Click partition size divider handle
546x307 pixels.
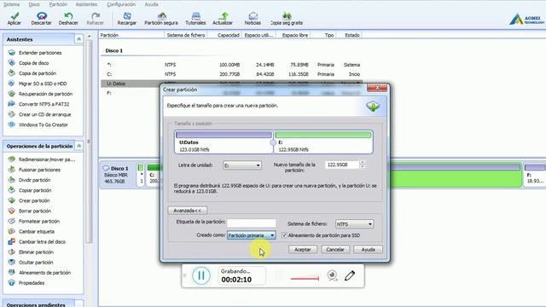point(273,142)
